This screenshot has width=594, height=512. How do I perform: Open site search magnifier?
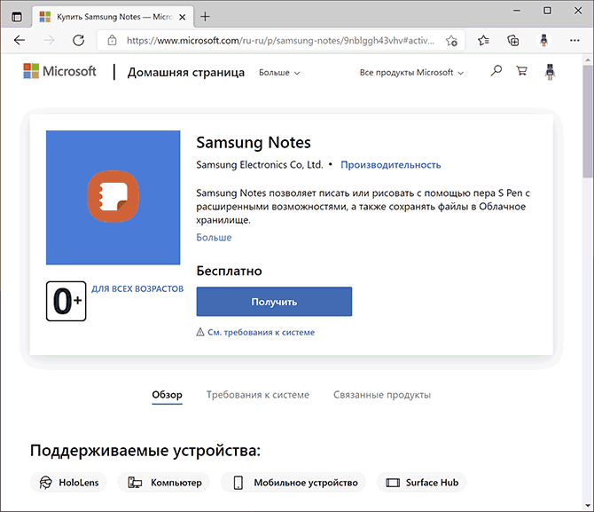pyautogui.click(x=496, y=71)
